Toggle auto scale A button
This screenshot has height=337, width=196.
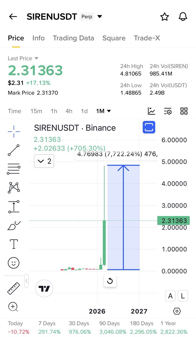point(170,296)
